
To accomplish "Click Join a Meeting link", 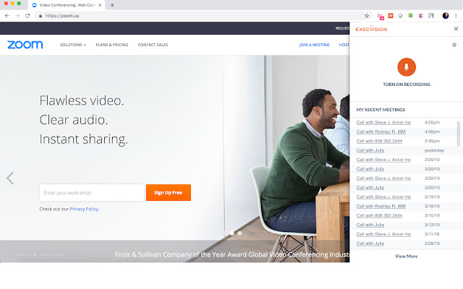I will [x=314, y=45].
